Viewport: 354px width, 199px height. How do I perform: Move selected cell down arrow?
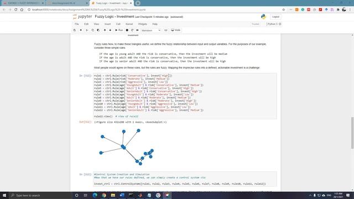pos(110,30)
